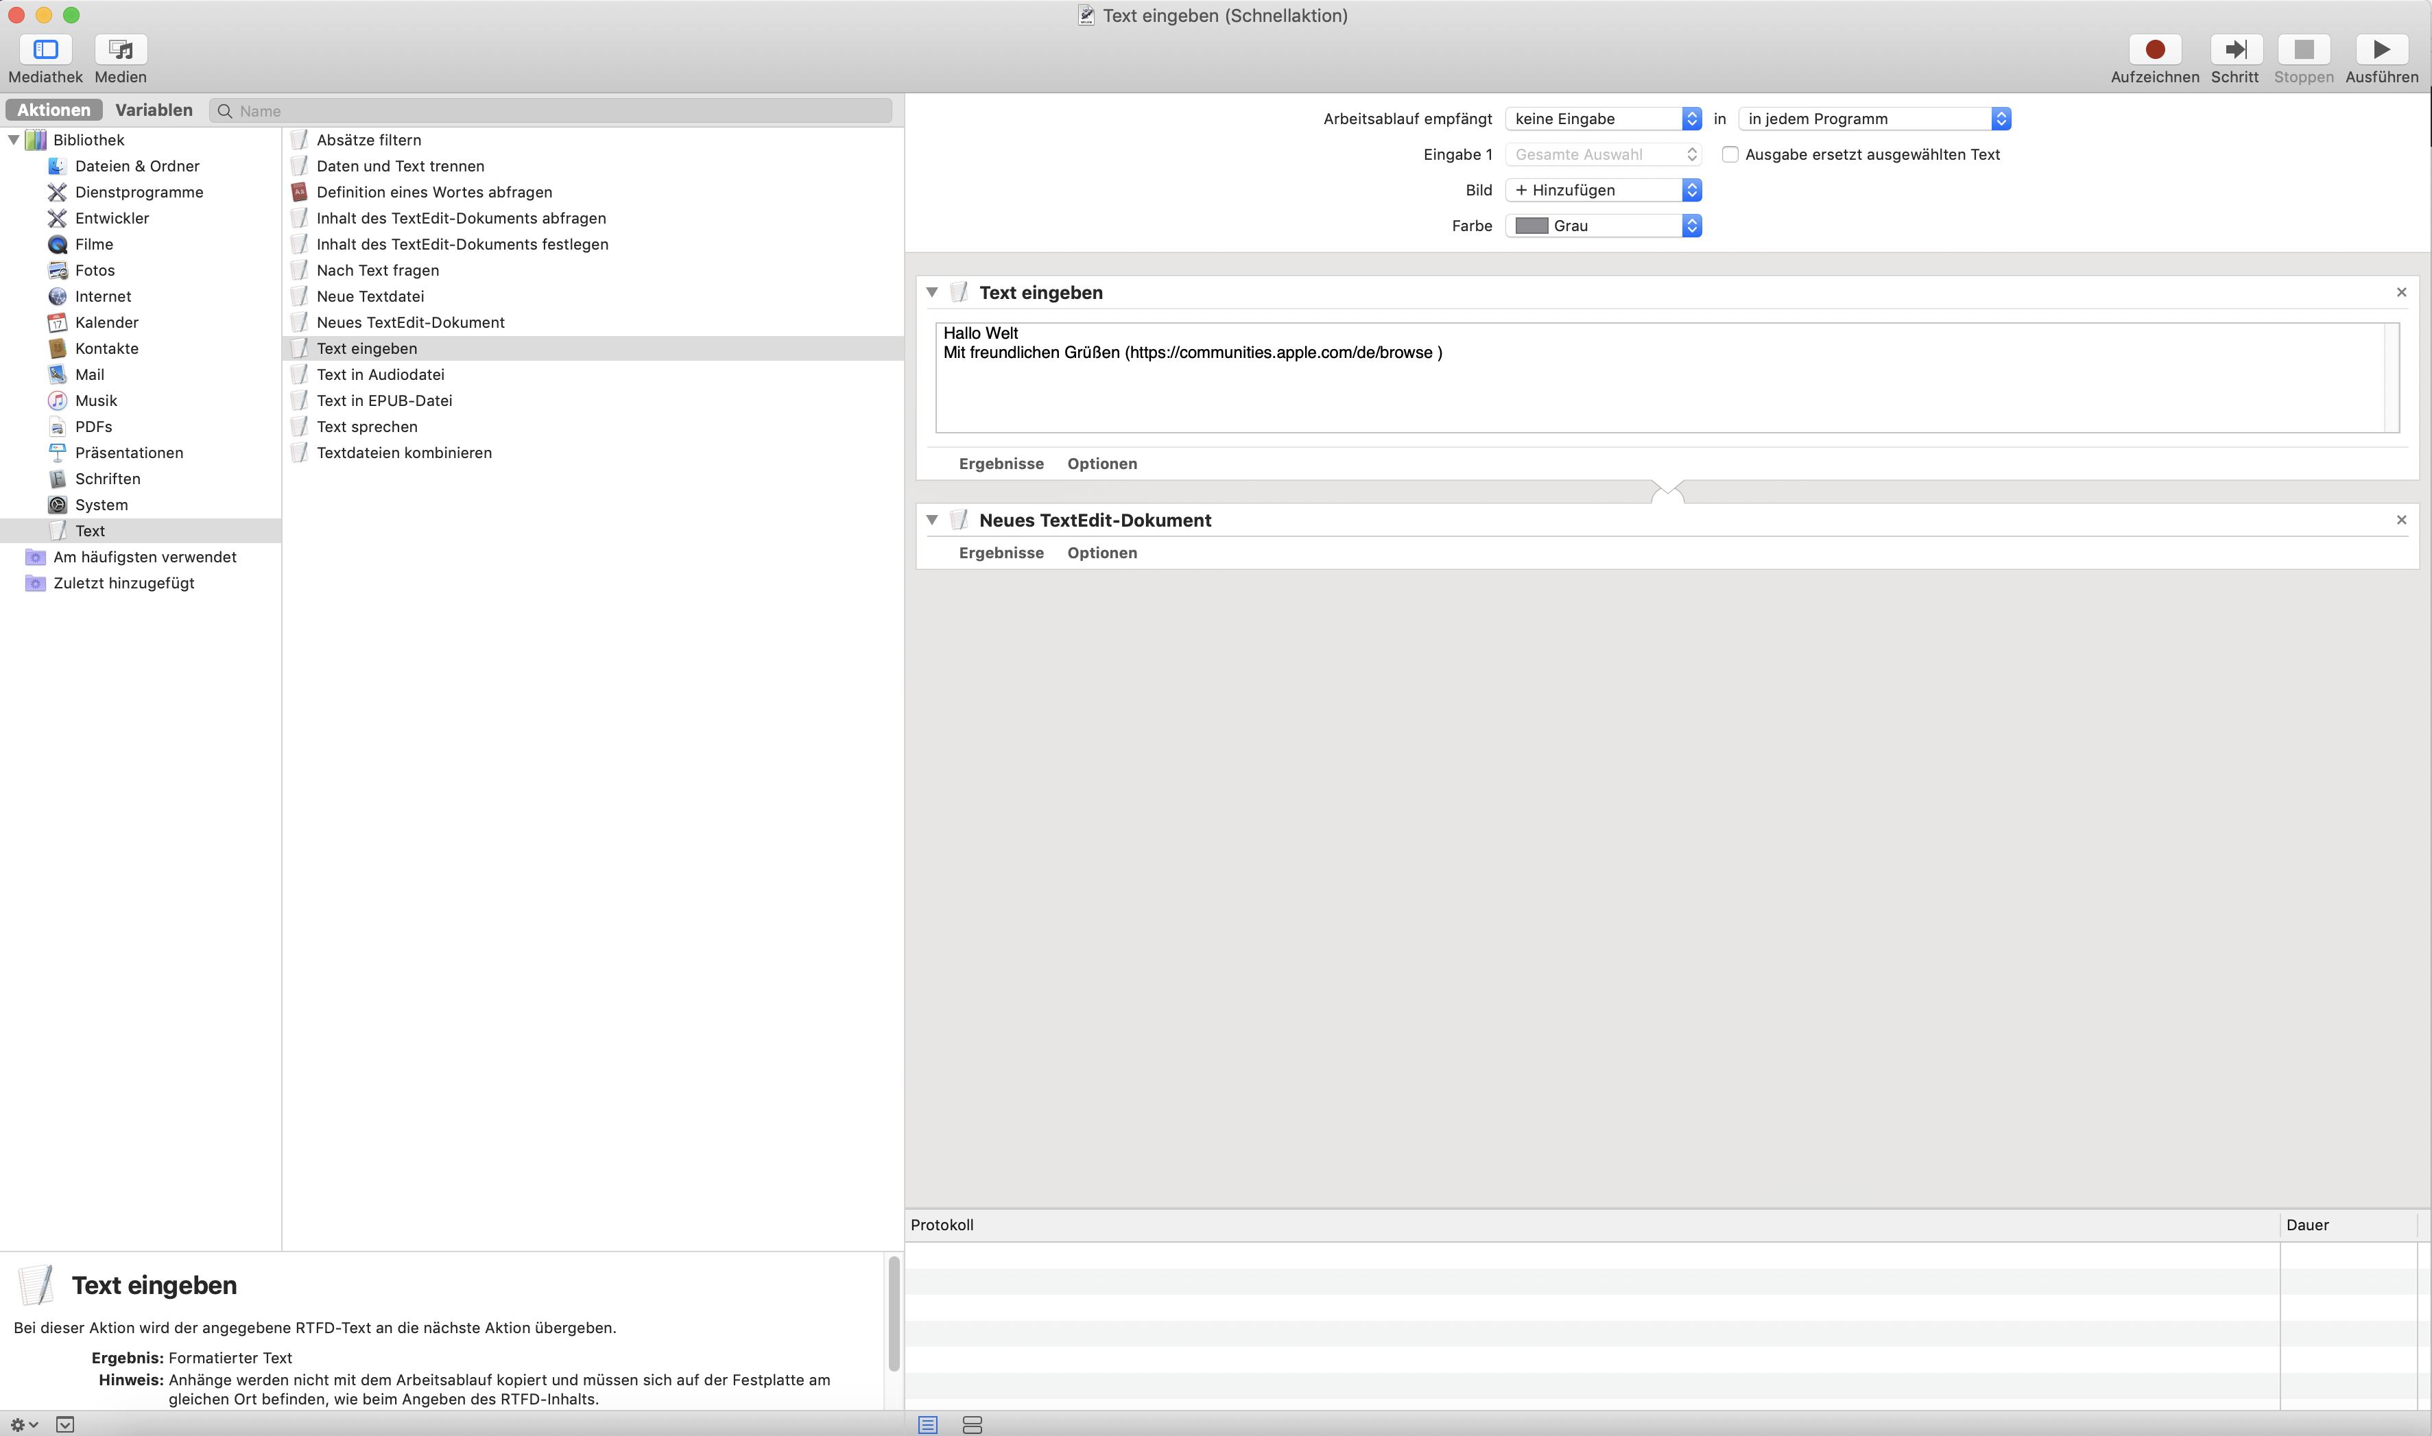Screen dimensions: 2432x1436
Task: Select the Aktionen tab
Action: (54, 110)
